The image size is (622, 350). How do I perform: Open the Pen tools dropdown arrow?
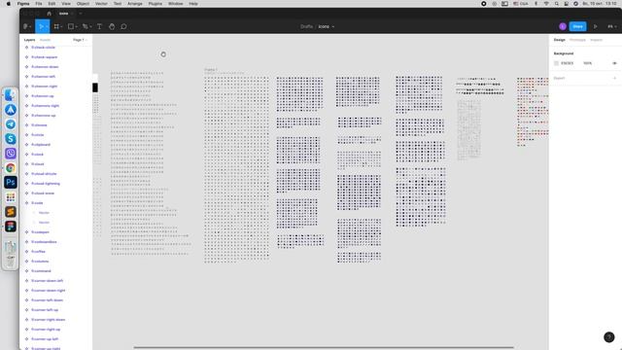point(90,26)
